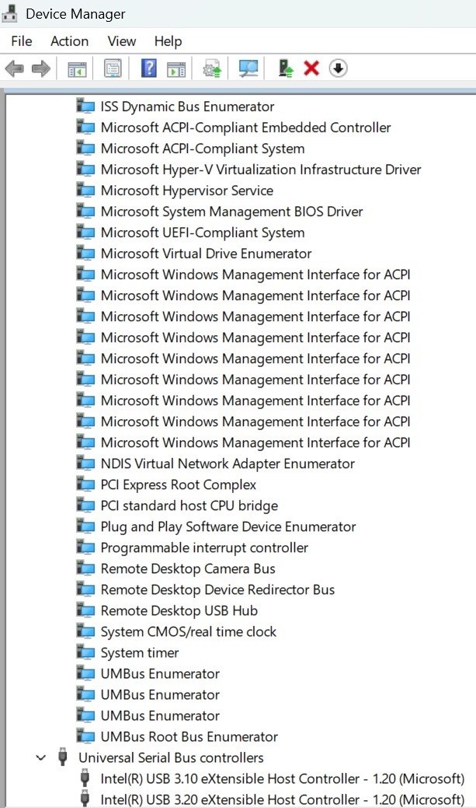Click the blue Help question mark icon
The image size is (476, 808).
[149, 68]
